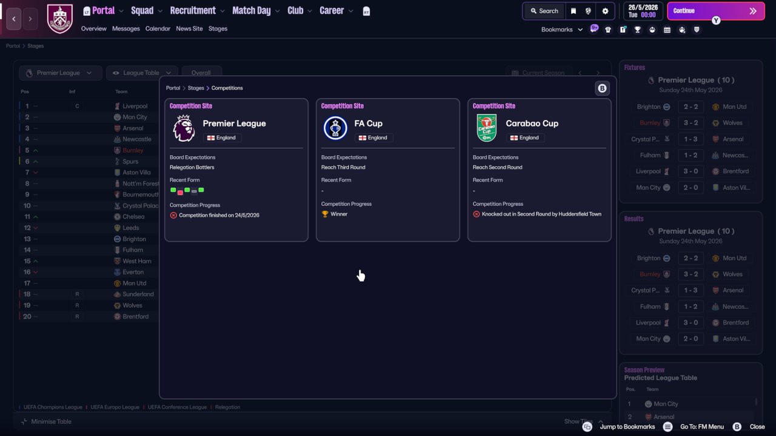The image size is (776, 436).
Task: Click the Overall filter button
Action: (x=201, y=73)
